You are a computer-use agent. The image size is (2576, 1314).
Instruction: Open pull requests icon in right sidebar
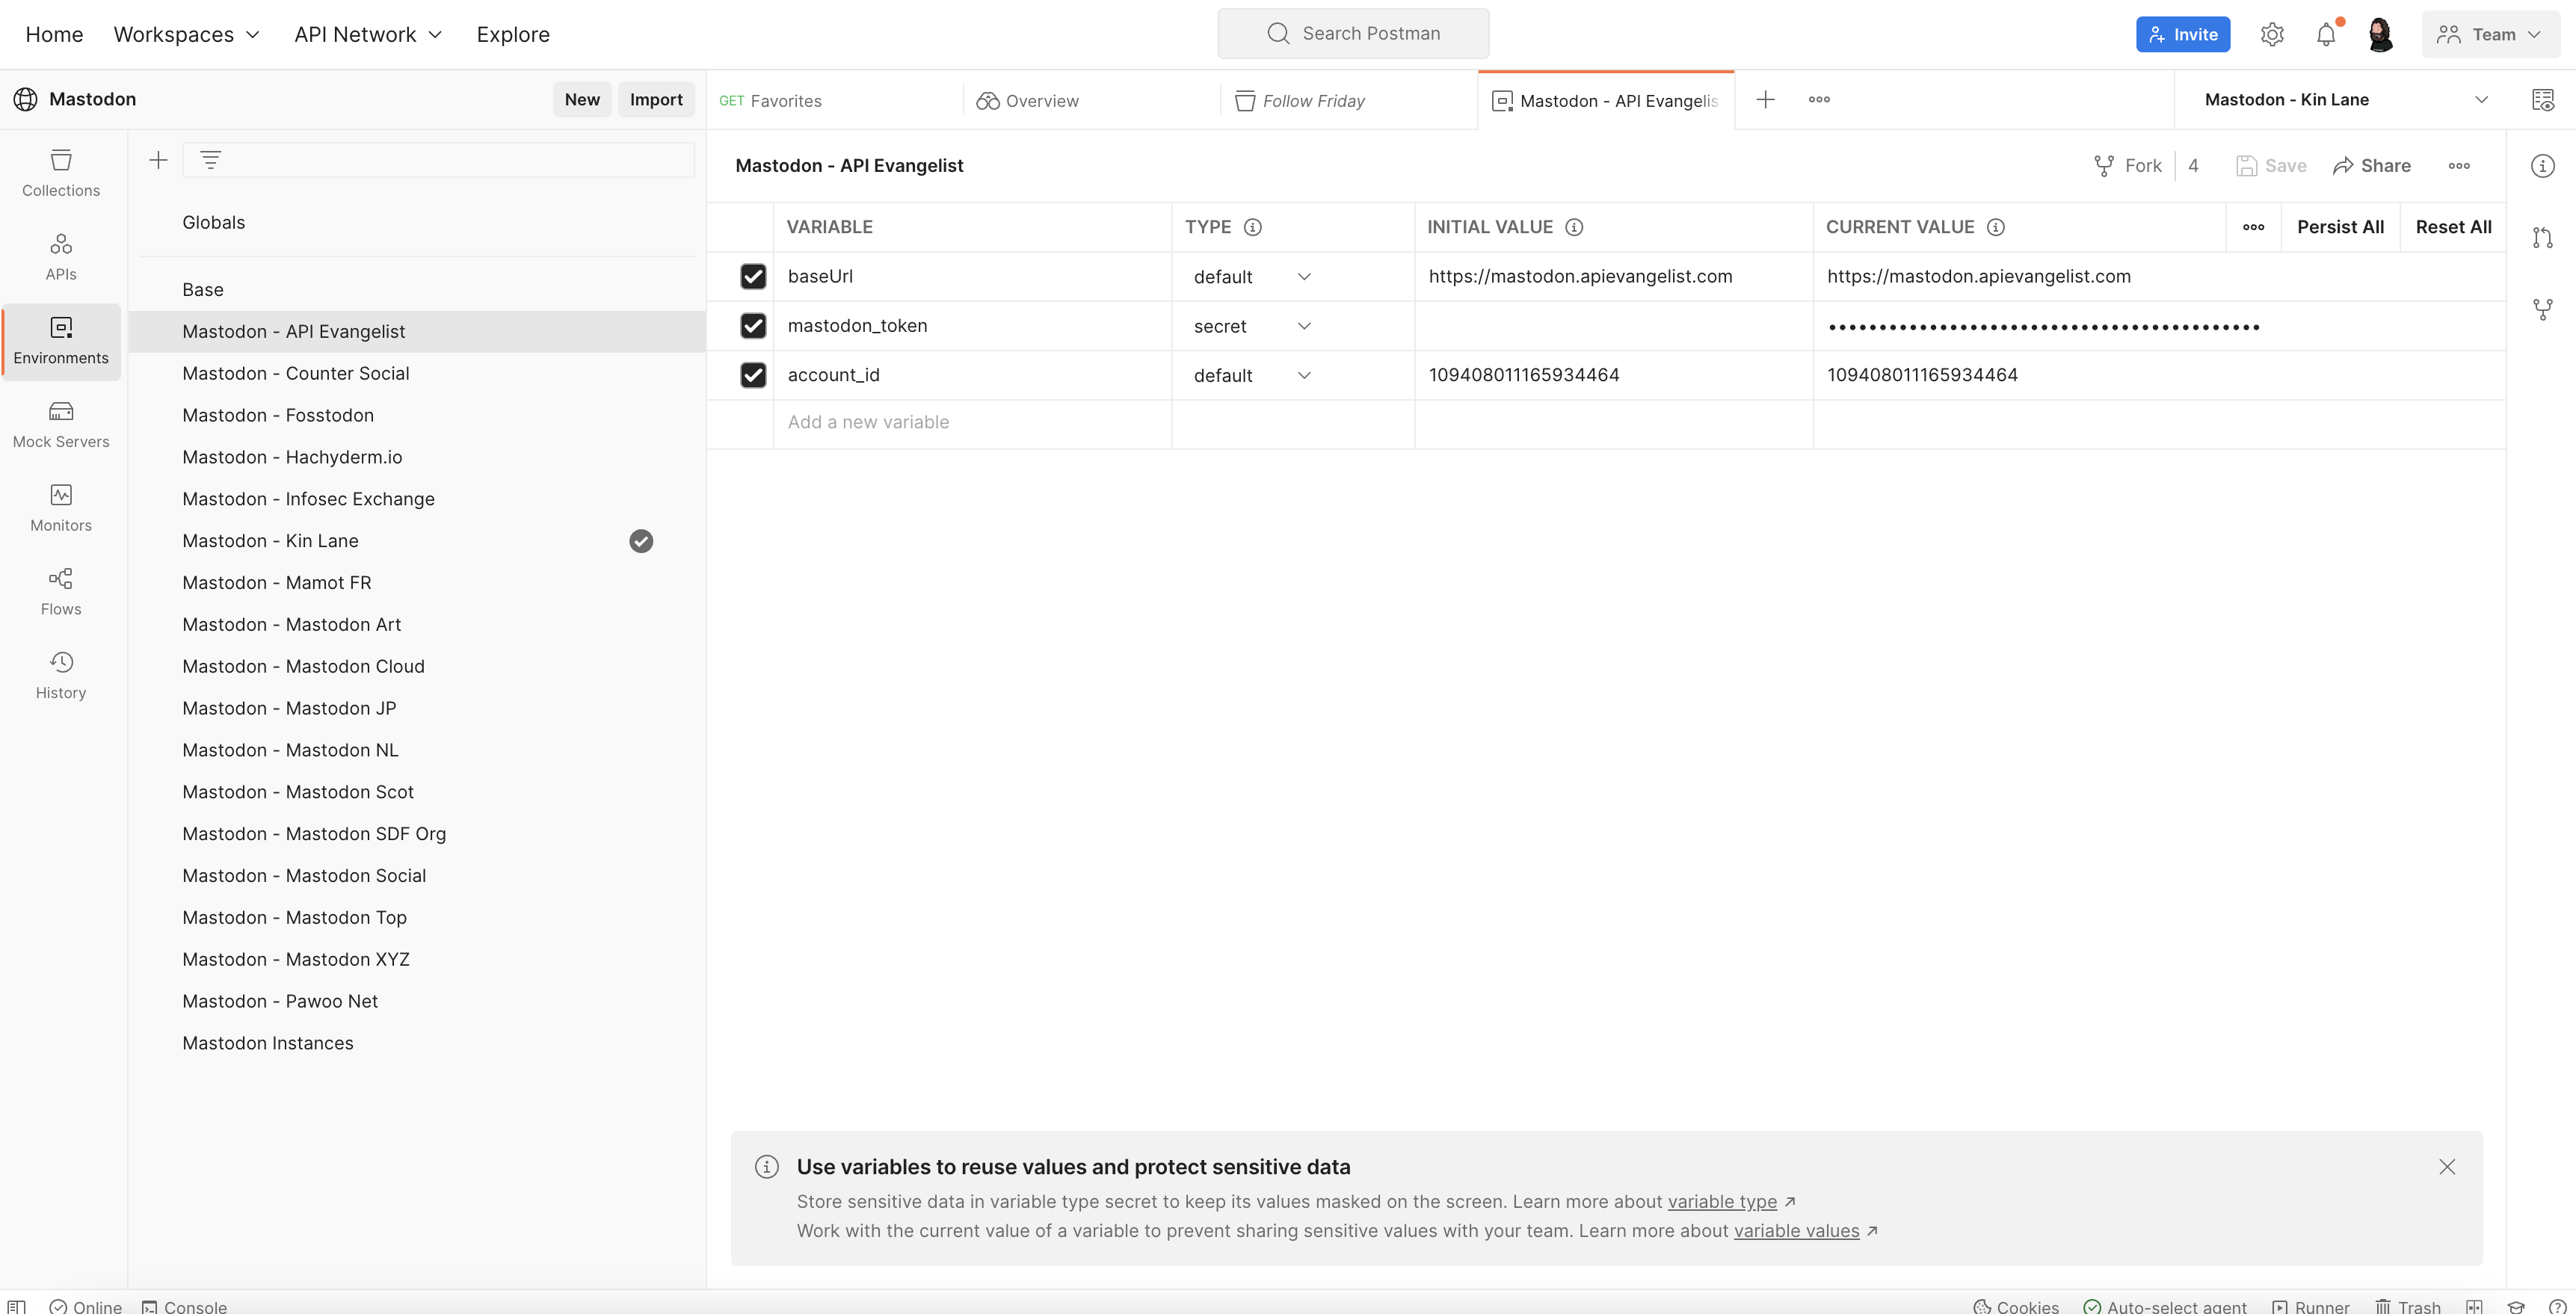(2542, 238)
